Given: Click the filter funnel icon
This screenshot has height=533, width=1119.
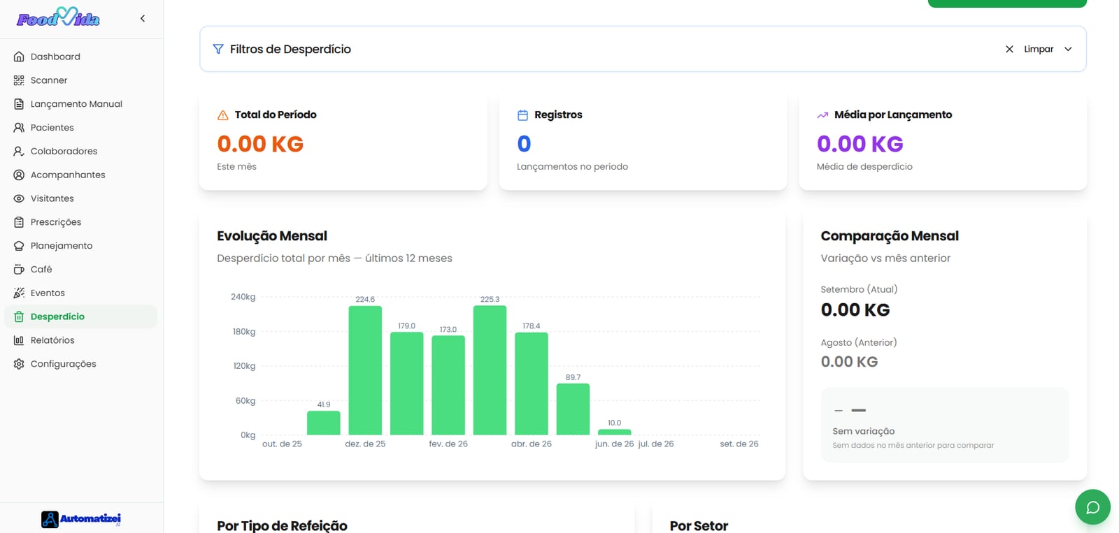Looking at the screenshot, I should pyautogui.click(x=218, y=49).
